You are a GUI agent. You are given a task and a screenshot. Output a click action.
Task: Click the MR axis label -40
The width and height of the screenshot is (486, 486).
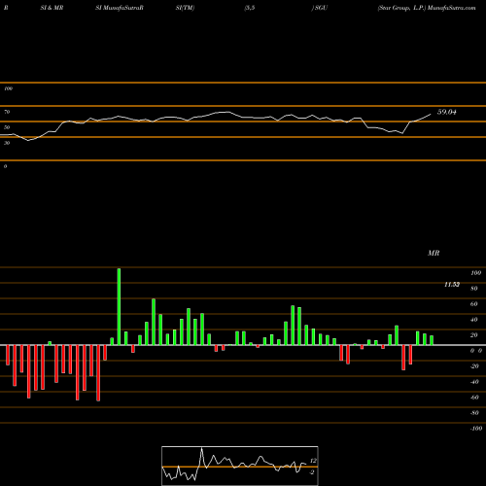click(474, 382)
